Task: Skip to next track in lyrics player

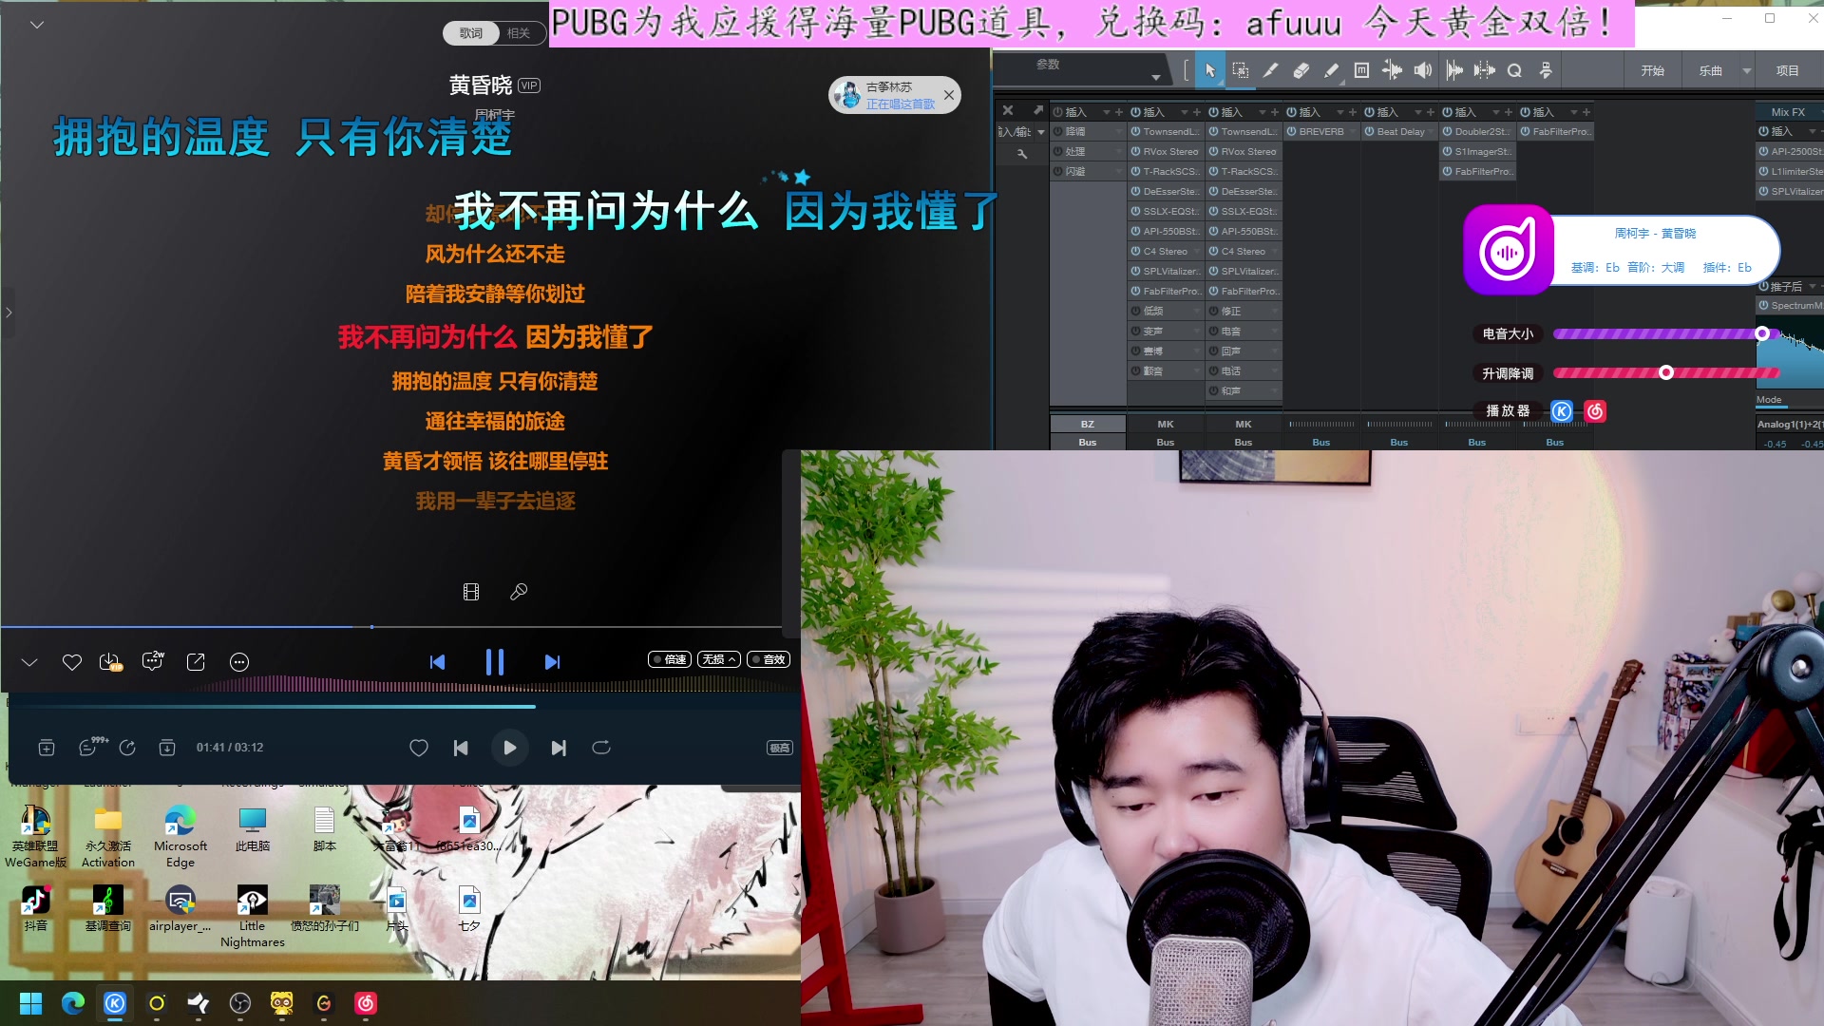Action: click(x=552, y=662)
